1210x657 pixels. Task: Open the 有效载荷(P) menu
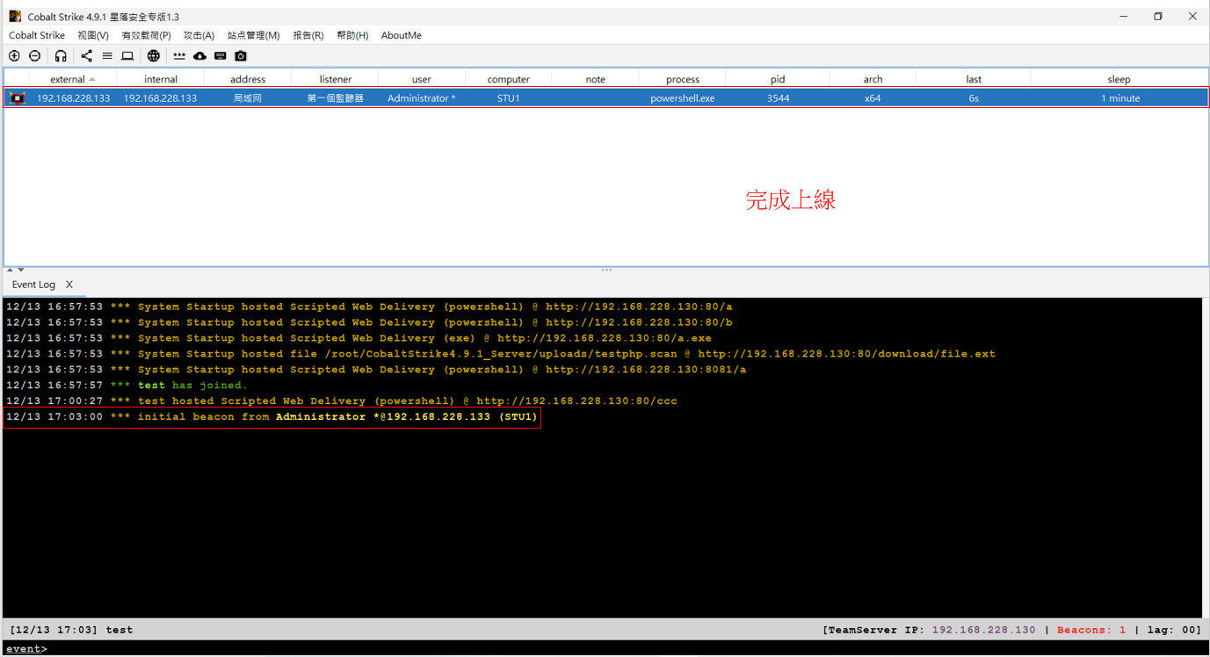(146, 35)
